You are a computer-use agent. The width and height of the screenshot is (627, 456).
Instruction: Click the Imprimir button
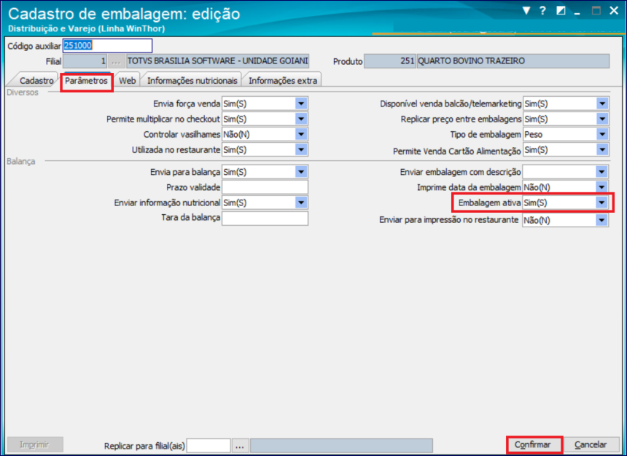(x=34, y=444)
